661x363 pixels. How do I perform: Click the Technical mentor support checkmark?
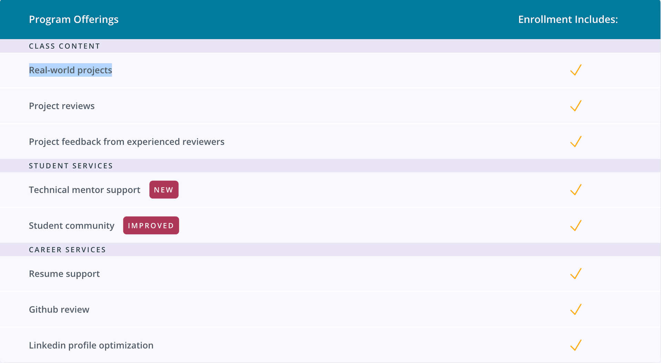(x=576, y=190)
